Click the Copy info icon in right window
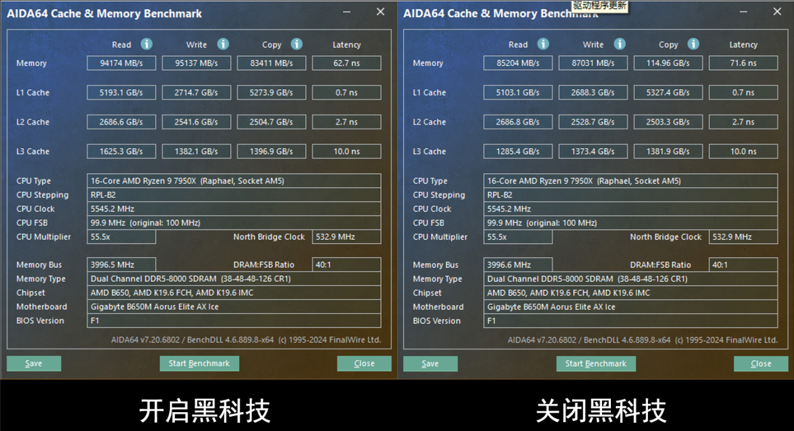The image size is (794, 431). (x=693, y=44)
